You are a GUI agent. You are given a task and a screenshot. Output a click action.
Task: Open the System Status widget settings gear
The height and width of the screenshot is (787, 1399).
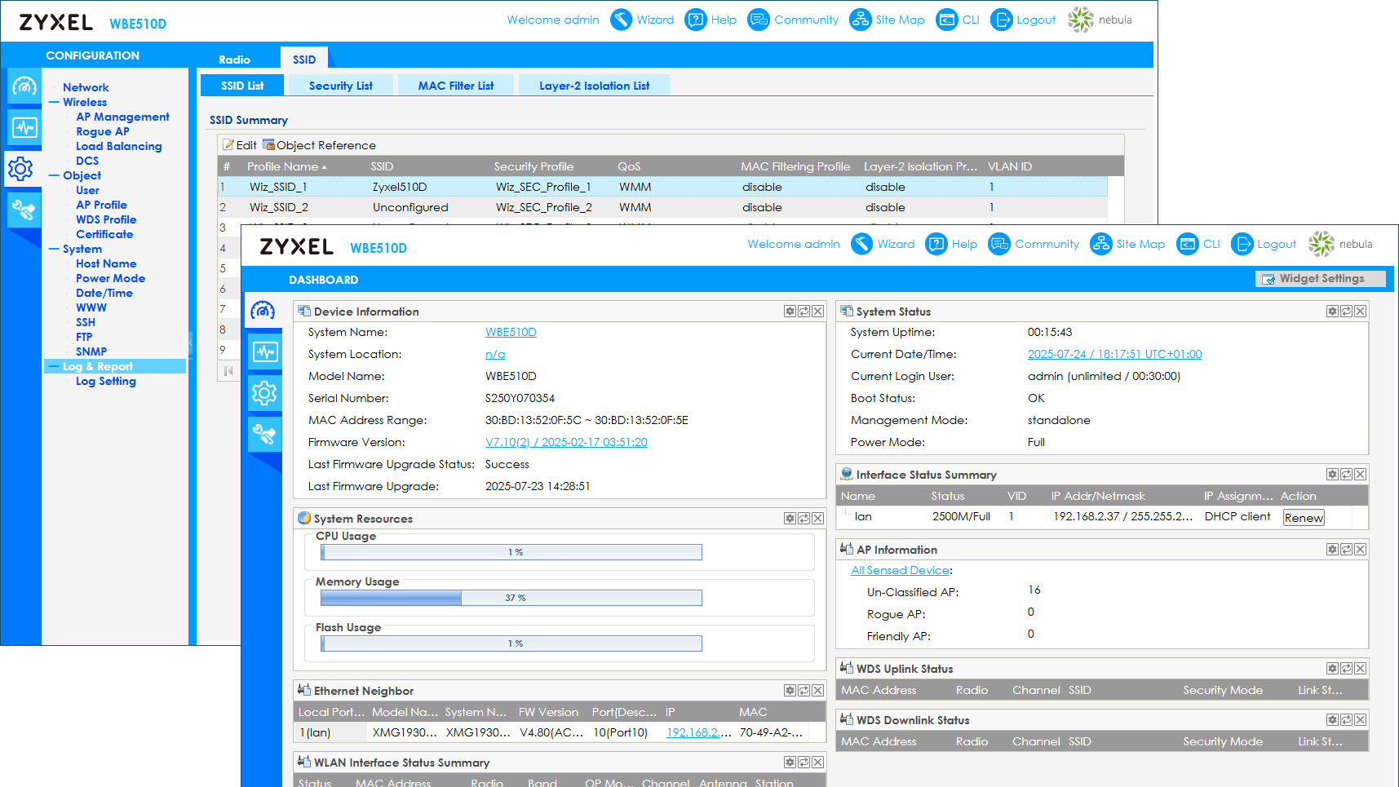(1332, 312)
